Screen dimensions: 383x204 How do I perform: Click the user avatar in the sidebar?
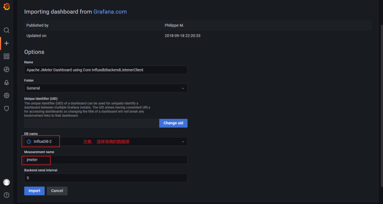click(x=6, y=182)
